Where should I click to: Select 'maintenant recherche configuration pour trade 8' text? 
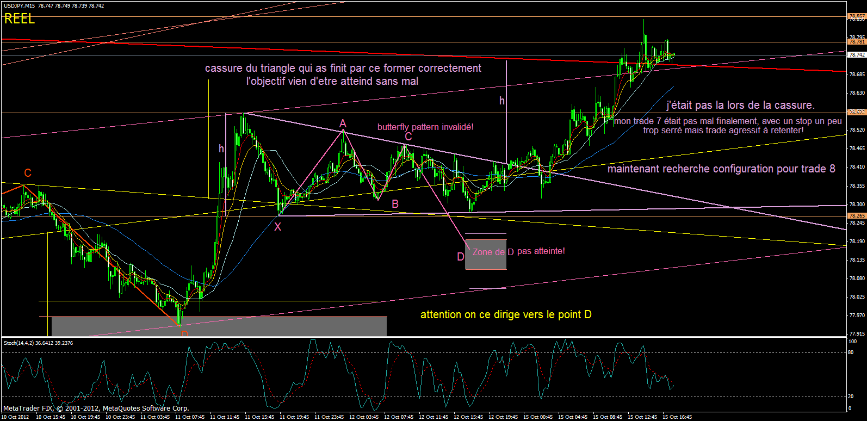click(721, 169)
